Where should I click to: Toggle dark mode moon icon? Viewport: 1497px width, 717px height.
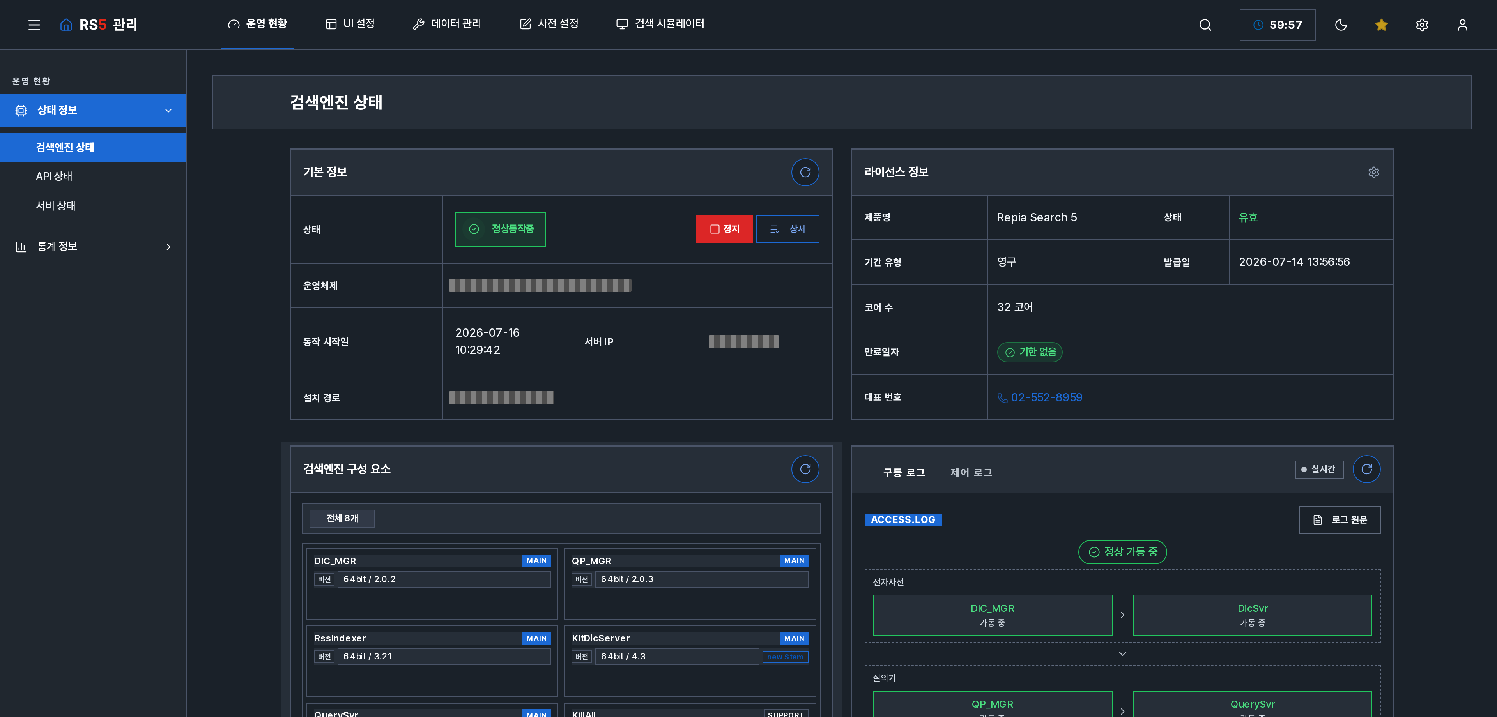pyautogui.click(x=1341, y=25)
